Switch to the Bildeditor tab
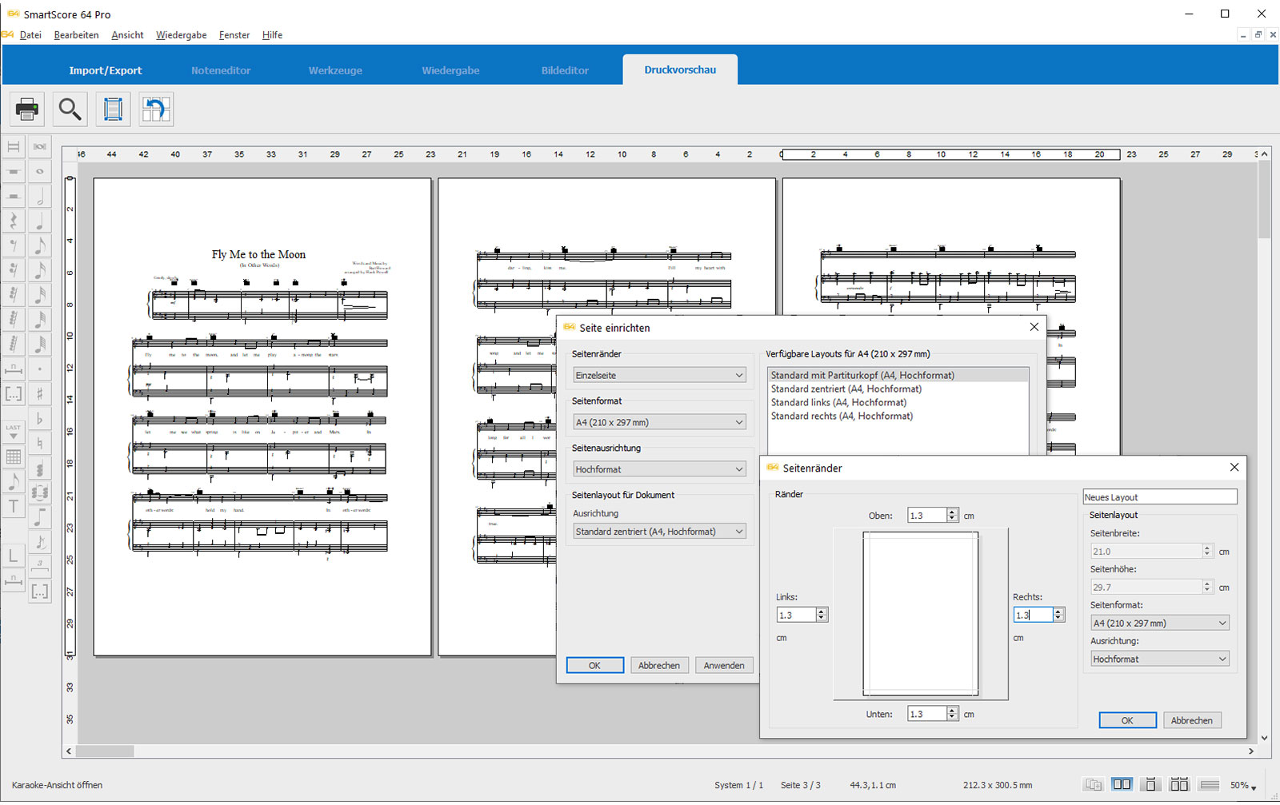This screenshot has height=805, width=1280. point(565,70)
